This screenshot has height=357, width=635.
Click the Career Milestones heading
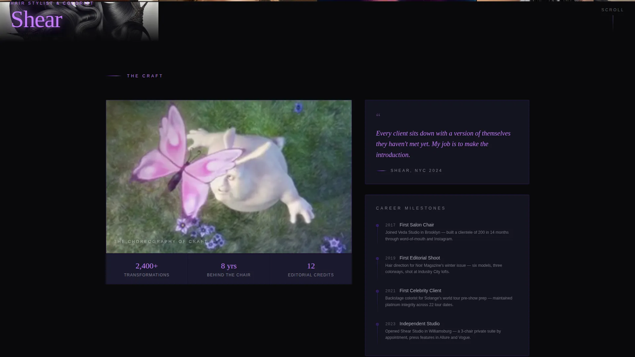411,208
